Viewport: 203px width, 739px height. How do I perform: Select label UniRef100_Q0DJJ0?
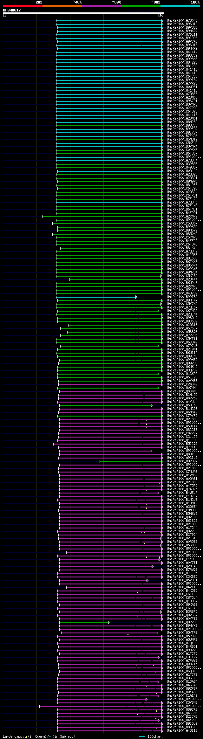point(182,171)
